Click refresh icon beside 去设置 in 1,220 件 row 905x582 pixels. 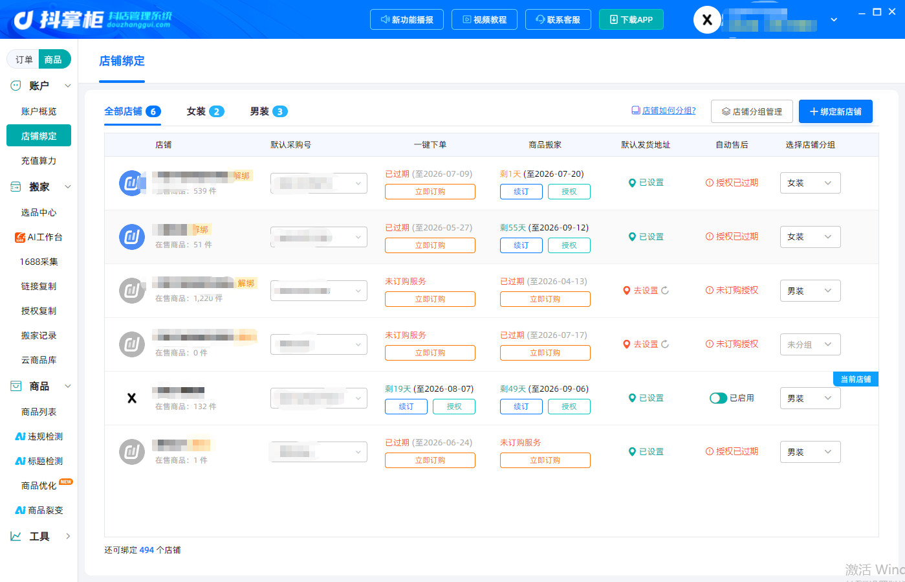(665, 291)
